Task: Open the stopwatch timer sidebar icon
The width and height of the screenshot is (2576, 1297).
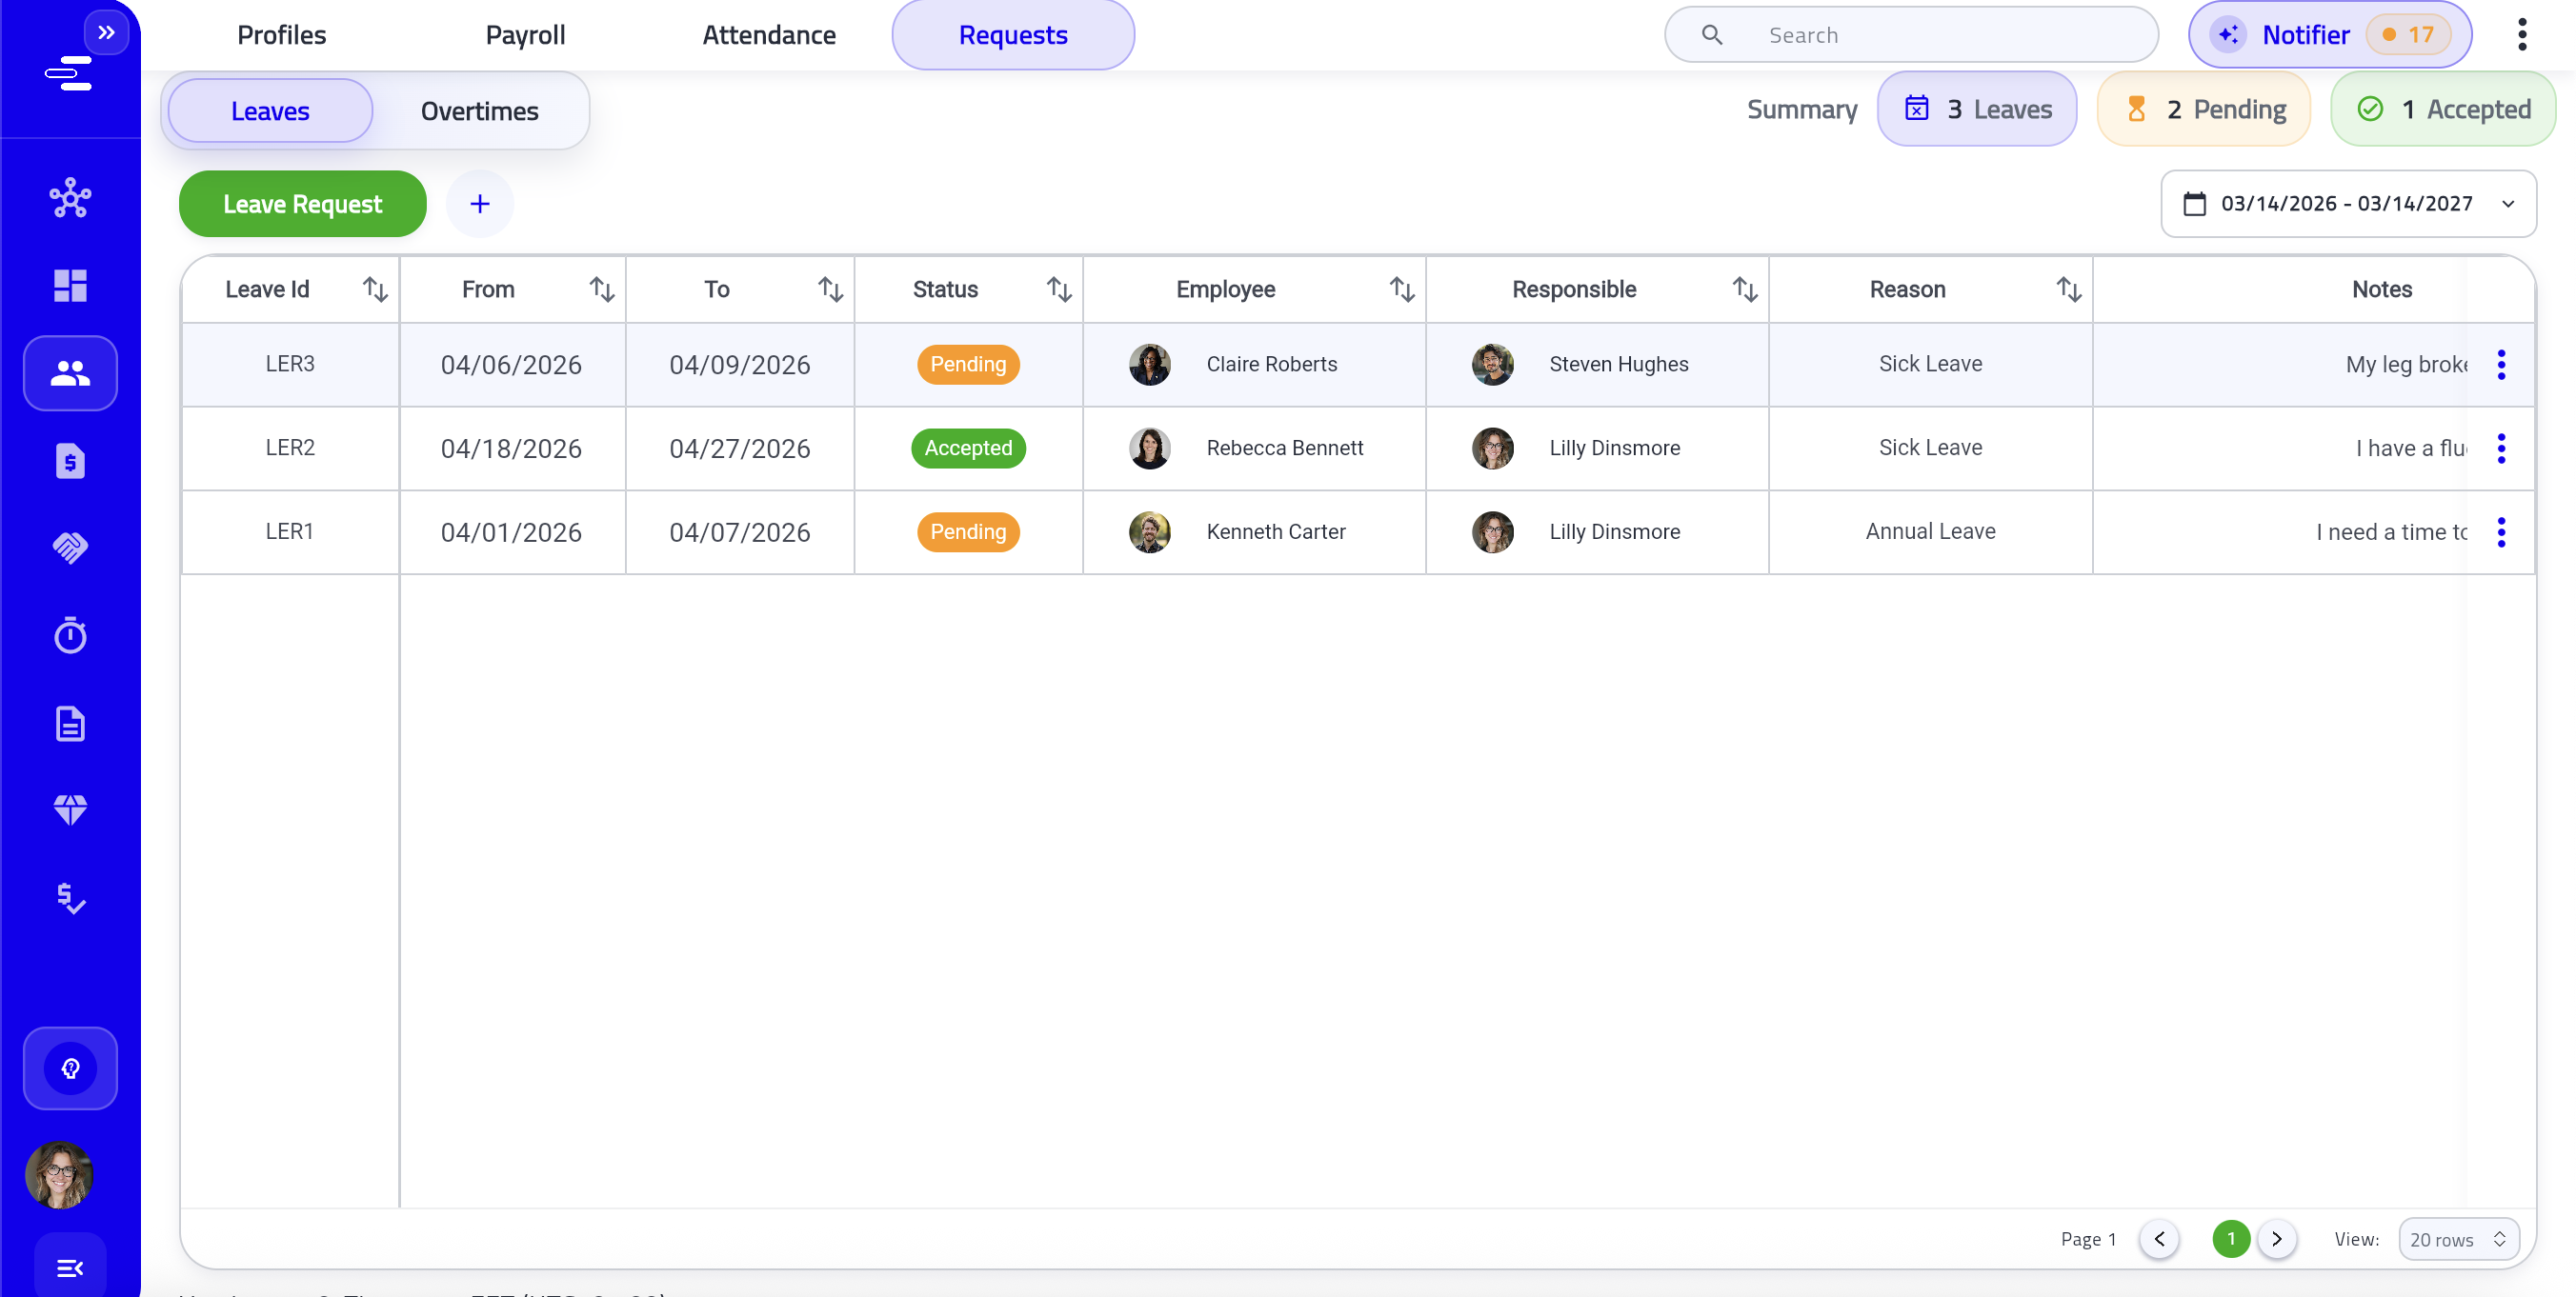Action: [x=70, y=635]
